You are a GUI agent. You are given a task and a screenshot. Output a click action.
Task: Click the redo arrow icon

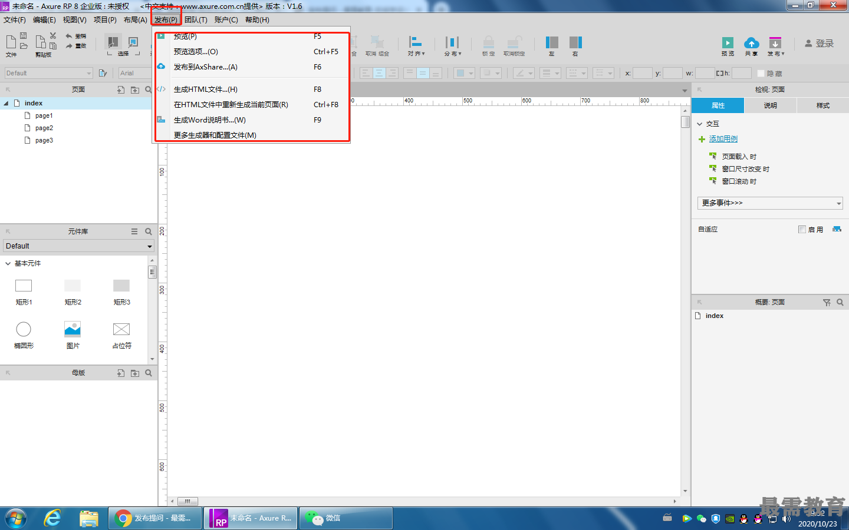[69, 45]
